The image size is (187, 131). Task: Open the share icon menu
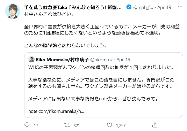pyautogui.click(x=155, y=125)
